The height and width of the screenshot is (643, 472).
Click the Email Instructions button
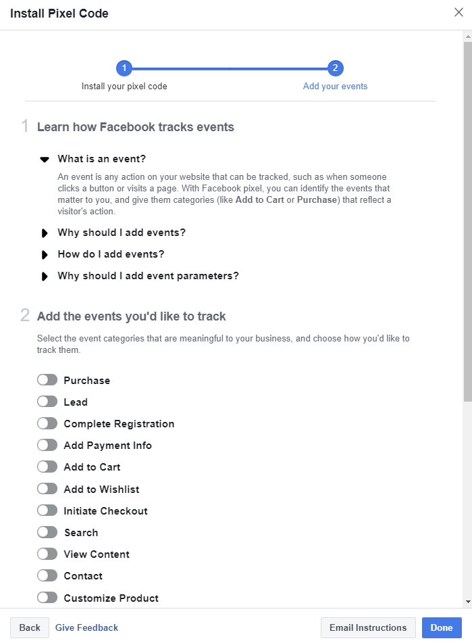coord(368,627)
